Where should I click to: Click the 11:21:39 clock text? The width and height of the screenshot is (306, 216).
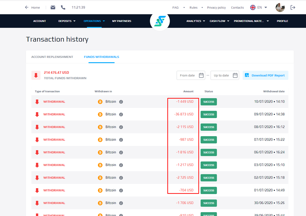pyautogui.click(x=78, y=7)
